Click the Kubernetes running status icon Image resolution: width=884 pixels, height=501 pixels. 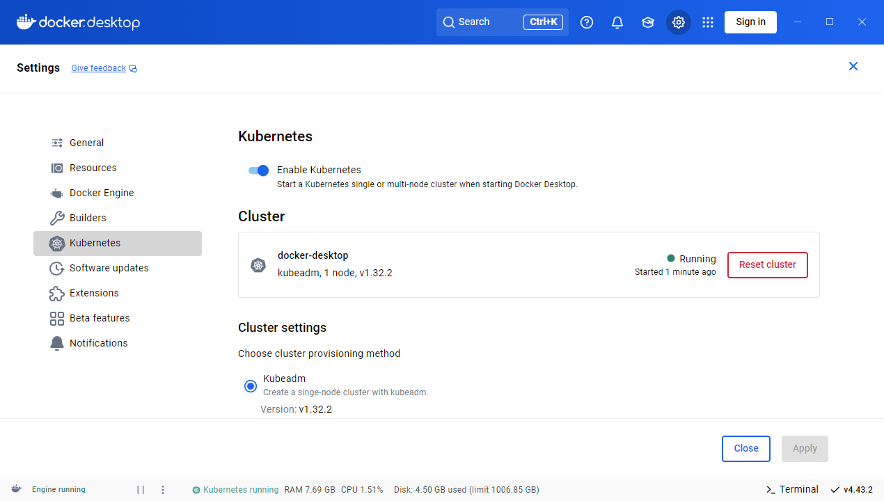click(x=196, y=490)
